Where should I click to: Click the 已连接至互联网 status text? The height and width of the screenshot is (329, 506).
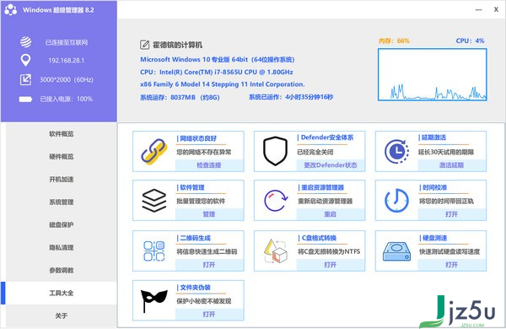click(66, 42)
